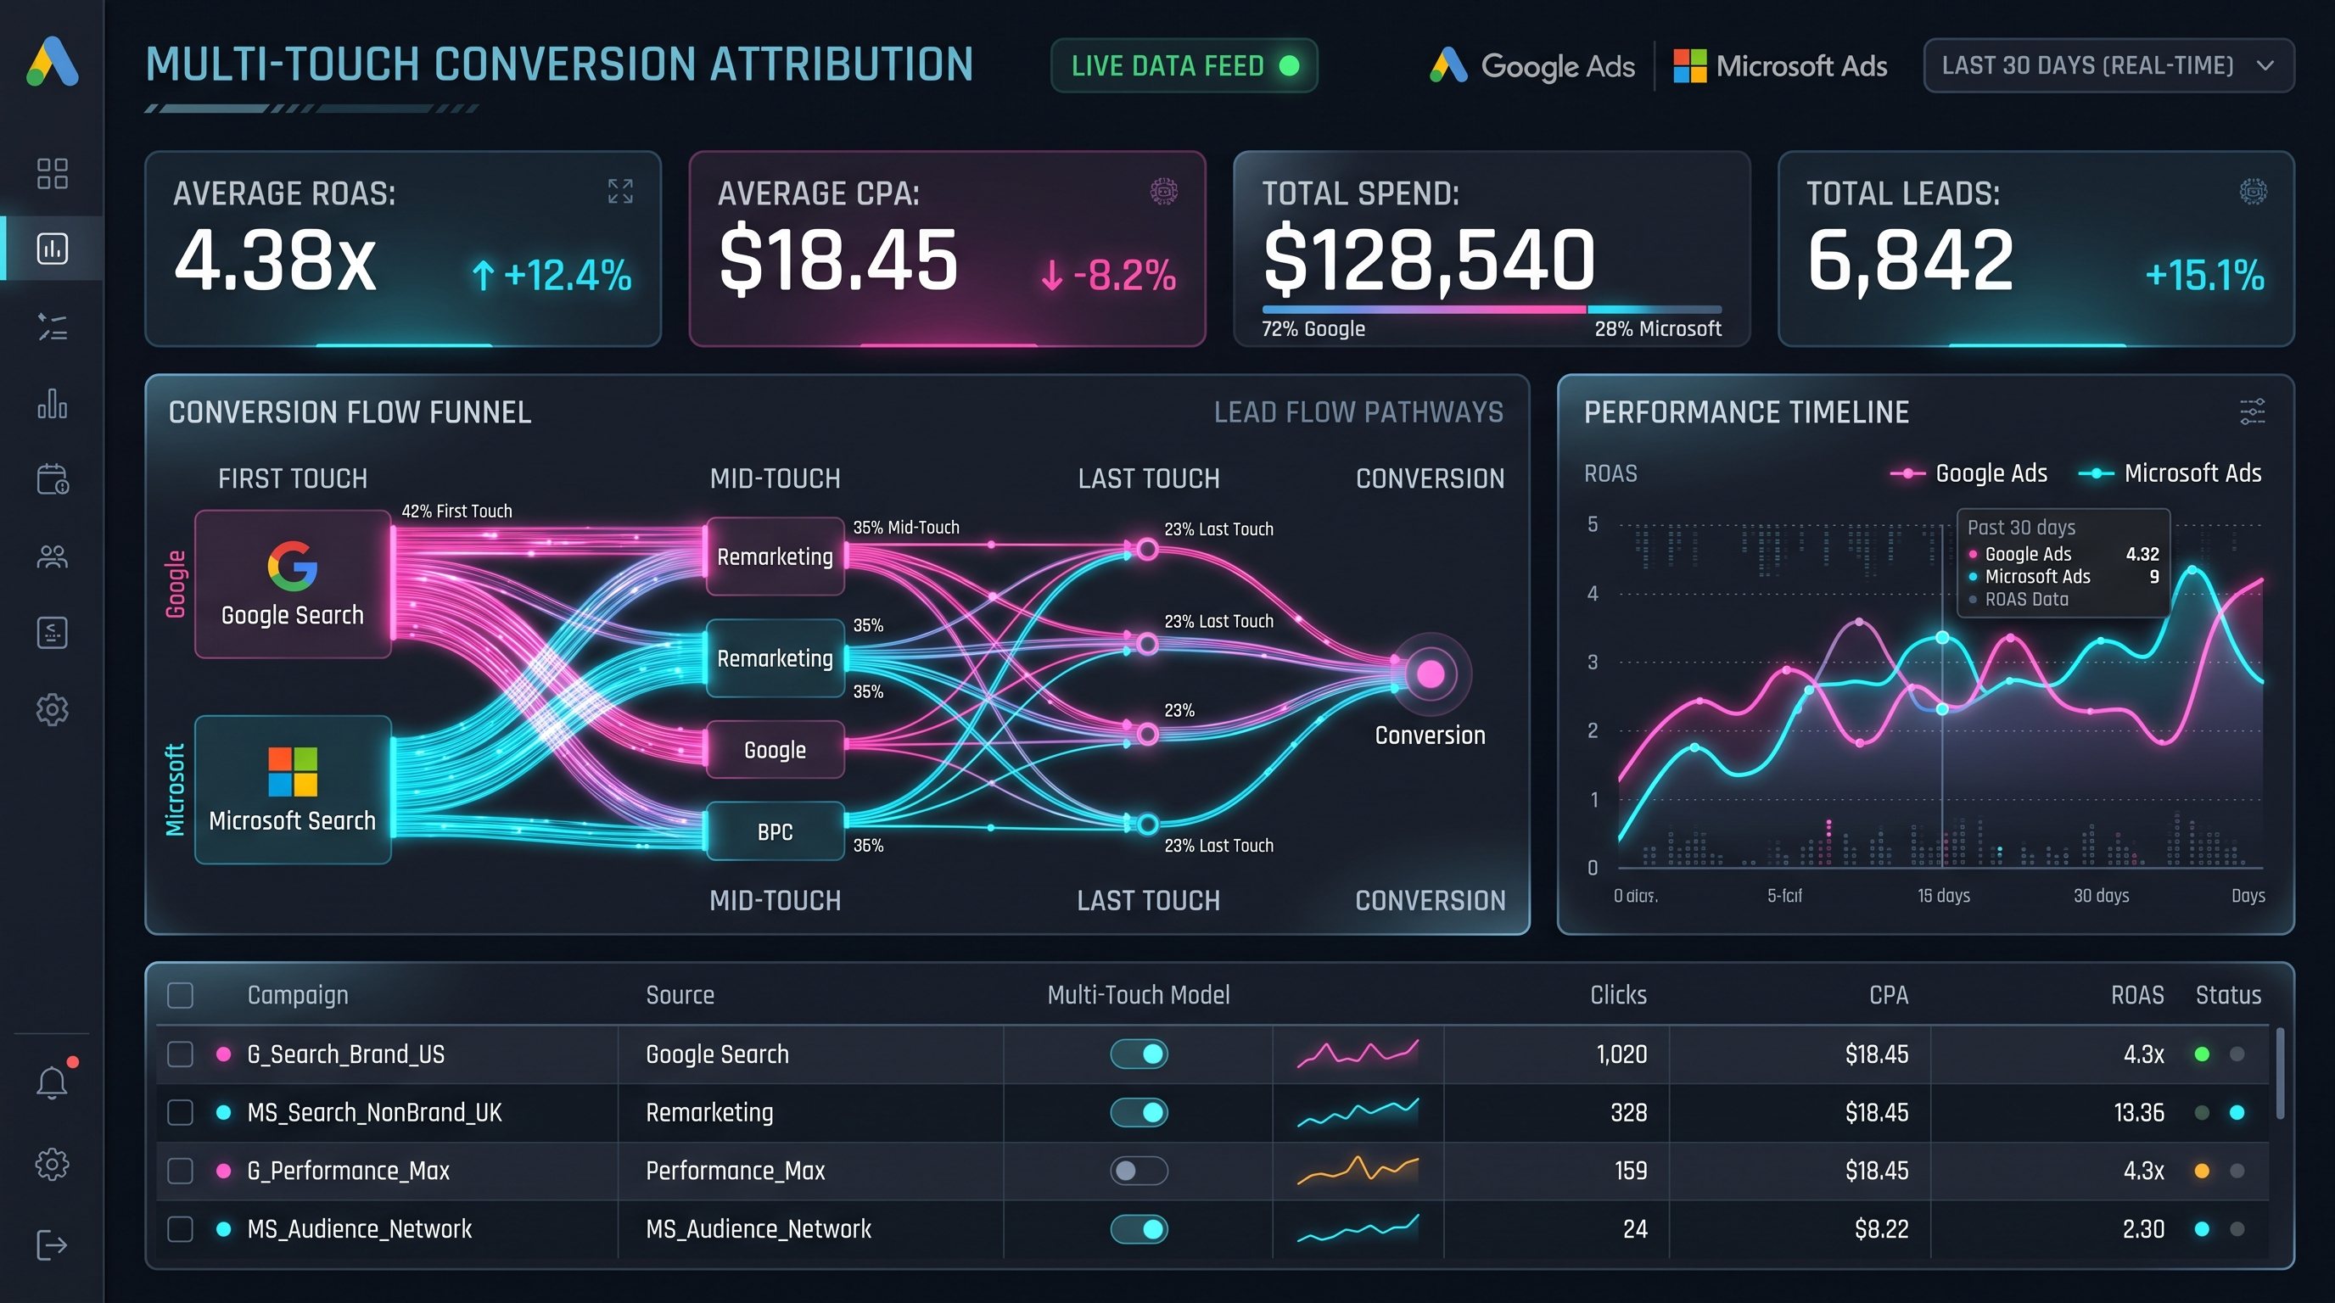Click the AI chip icon on Average CPA
2335x1303 pixels.
tap(1164, 191)
